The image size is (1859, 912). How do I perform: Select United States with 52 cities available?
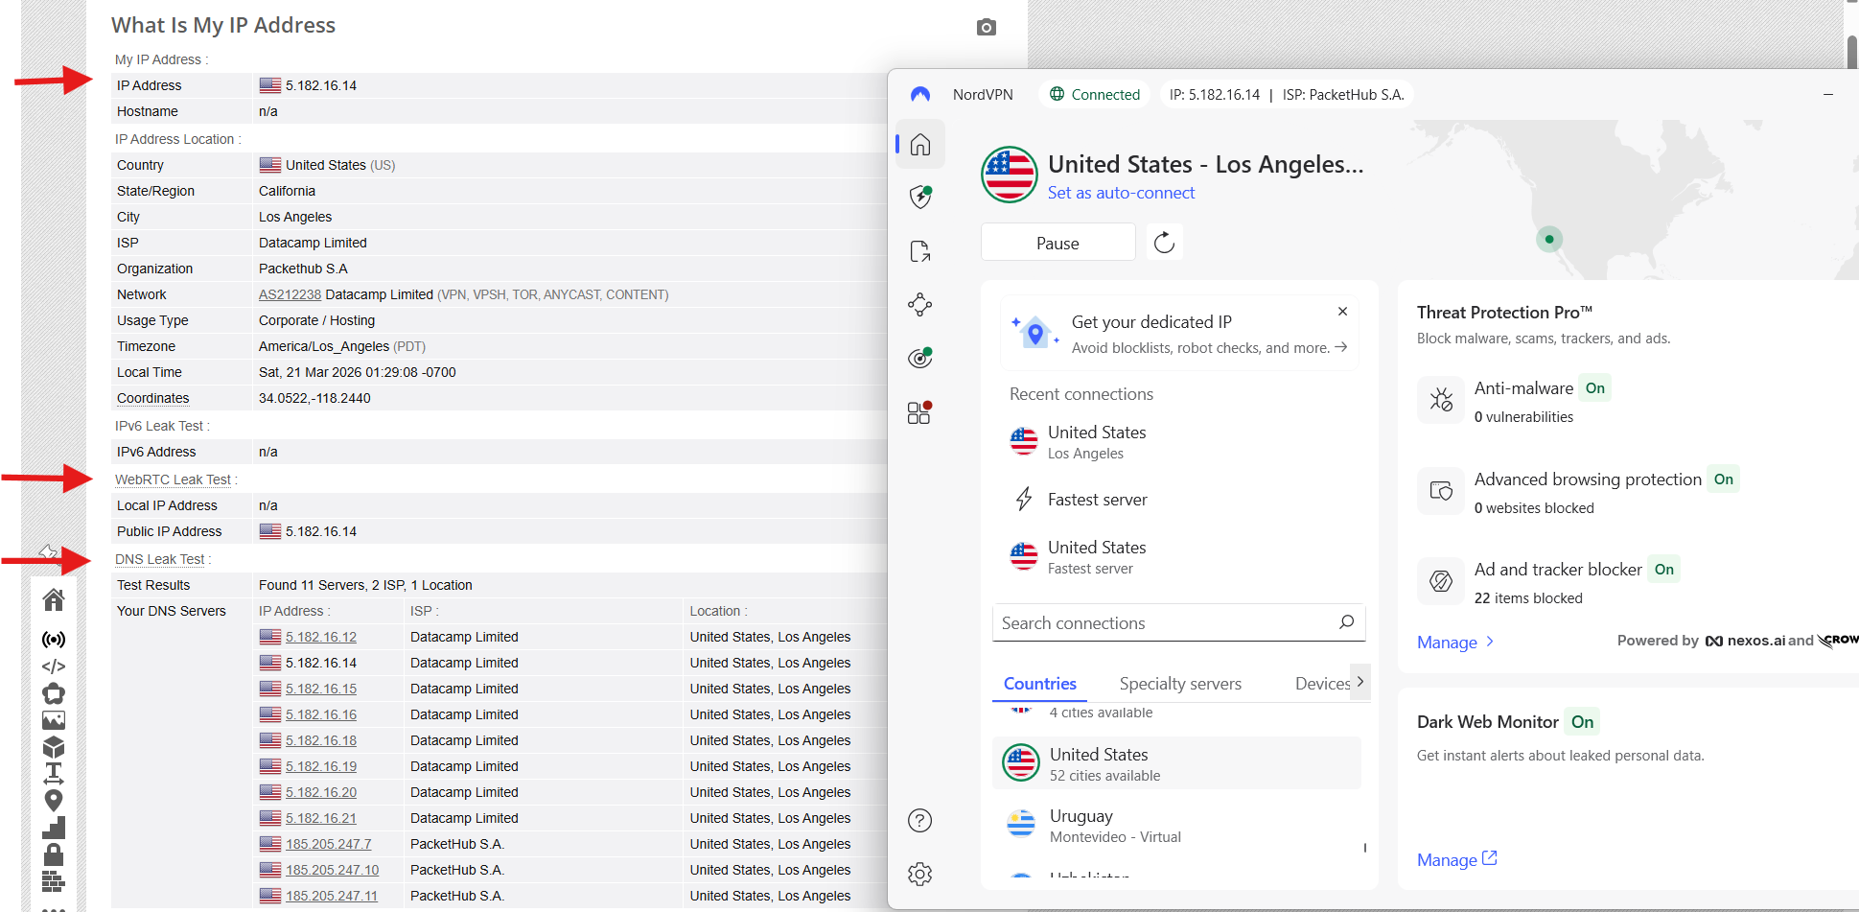[x=1176, y=763]
